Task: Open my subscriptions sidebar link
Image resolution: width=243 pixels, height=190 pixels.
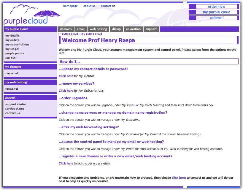Action: 17,45
